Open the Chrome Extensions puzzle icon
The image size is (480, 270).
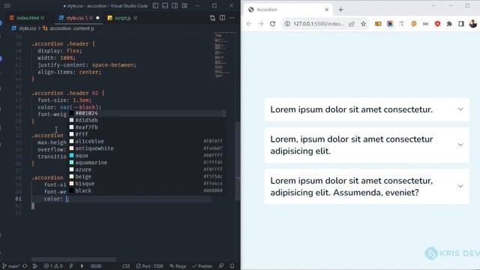click(449, 24)
